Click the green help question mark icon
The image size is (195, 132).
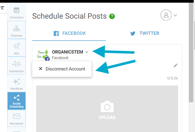[112, 16]
